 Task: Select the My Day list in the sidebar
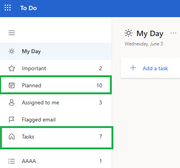(x=56, y=51)
